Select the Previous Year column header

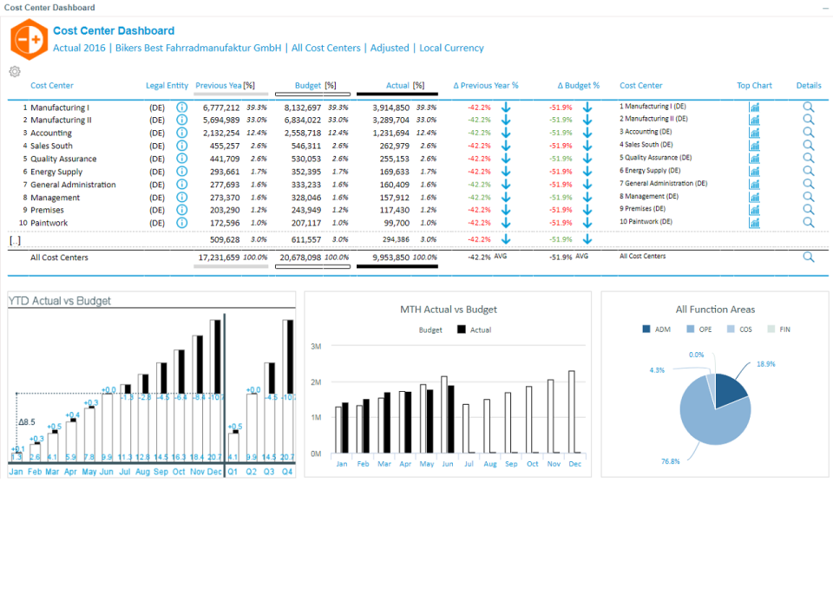[219, 85]
